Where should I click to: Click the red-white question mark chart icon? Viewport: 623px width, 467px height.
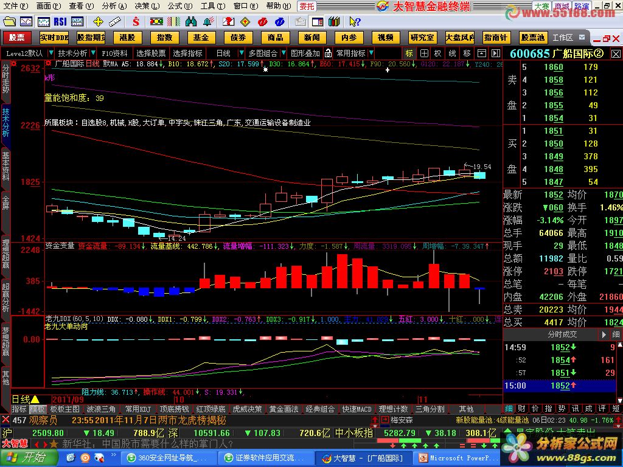point(229,21)
